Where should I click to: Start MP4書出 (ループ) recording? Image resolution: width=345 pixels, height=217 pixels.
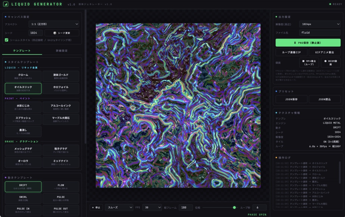[309, 63]
